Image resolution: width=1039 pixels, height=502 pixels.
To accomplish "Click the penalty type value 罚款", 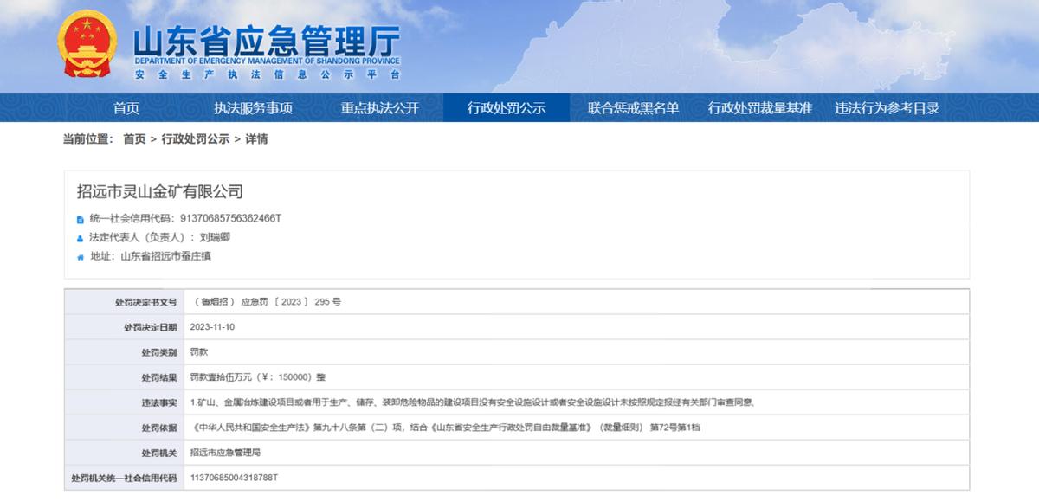I will tap(199, 352).
